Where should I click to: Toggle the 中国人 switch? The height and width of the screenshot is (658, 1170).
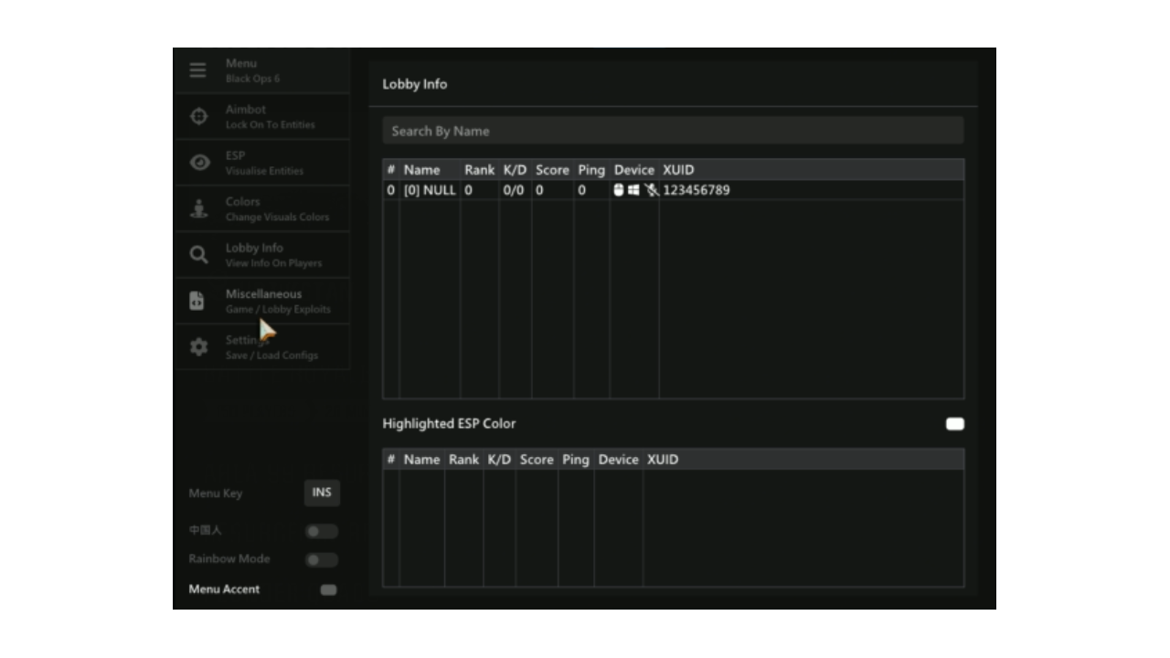pyautogui.click(x=321, y=531)
